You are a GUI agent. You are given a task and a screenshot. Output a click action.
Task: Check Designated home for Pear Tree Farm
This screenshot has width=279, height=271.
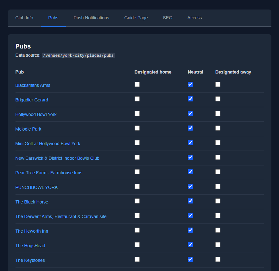(x=137, y=172)
